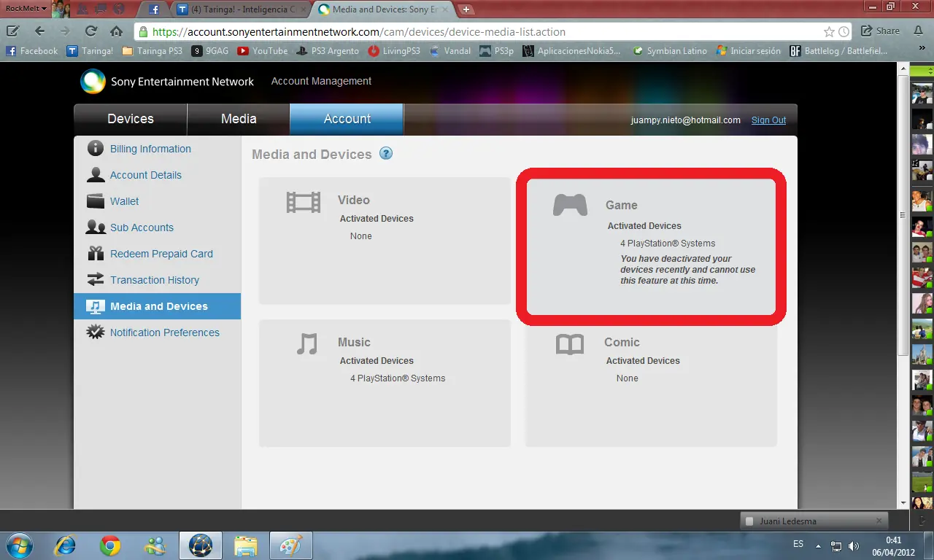Open the RockMelt compose pencil icon
Image resolution: width=934 pixels, height=560 pixels.
tap(12, 31)
